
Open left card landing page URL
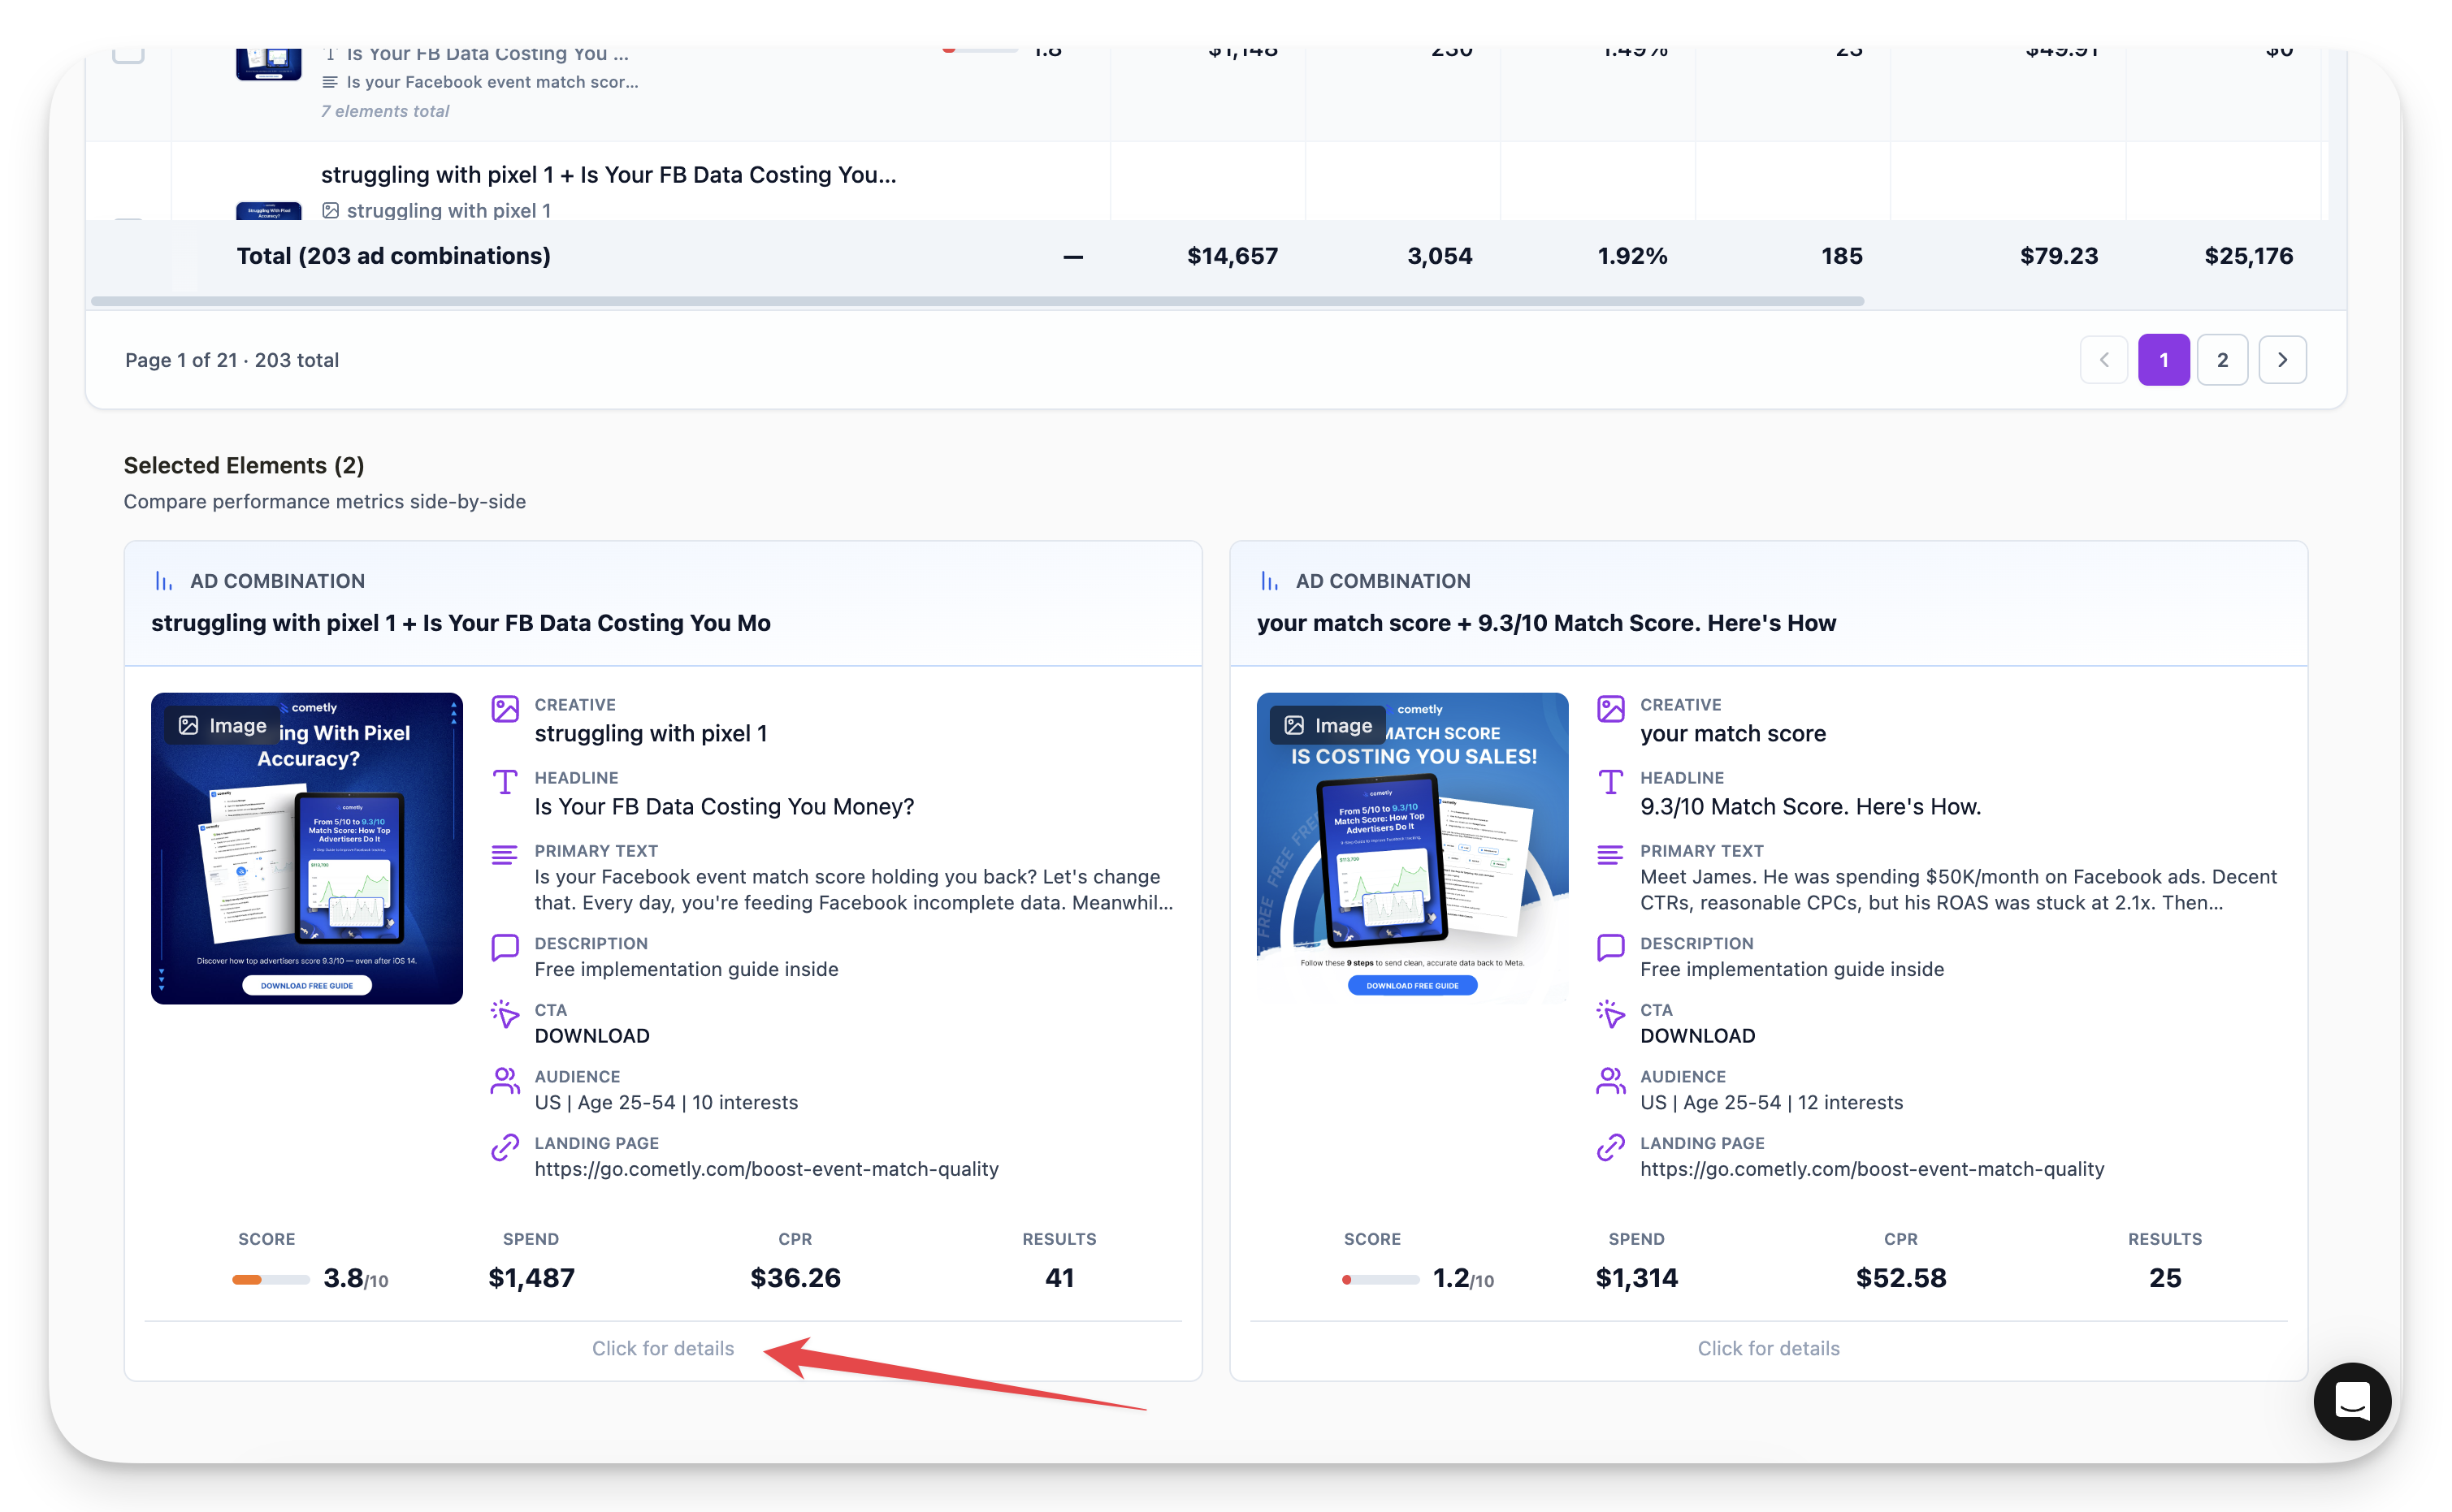coord(765,1169)
